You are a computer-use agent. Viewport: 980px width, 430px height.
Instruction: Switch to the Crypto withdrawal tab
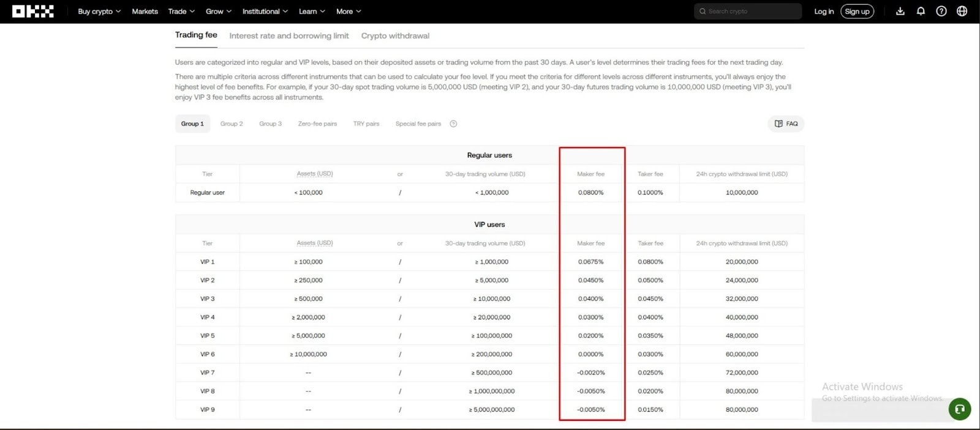(x=395, y=35)
